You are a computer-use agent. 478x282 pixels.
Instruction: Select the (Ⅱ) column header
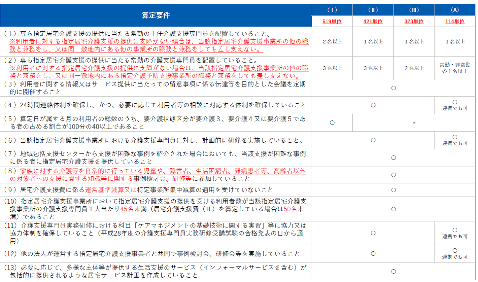click(373, 10)
